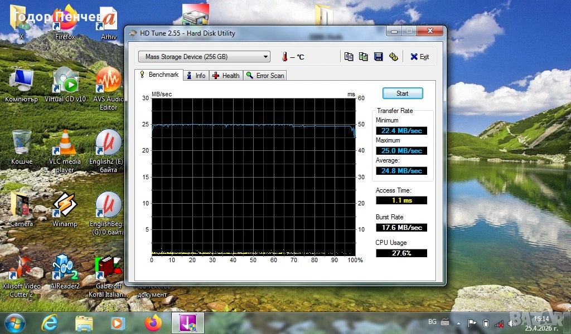This screenshot has height=334, width=571.
Task: Click the copy to clipboard icon
Action: click(x=349, y=57)
